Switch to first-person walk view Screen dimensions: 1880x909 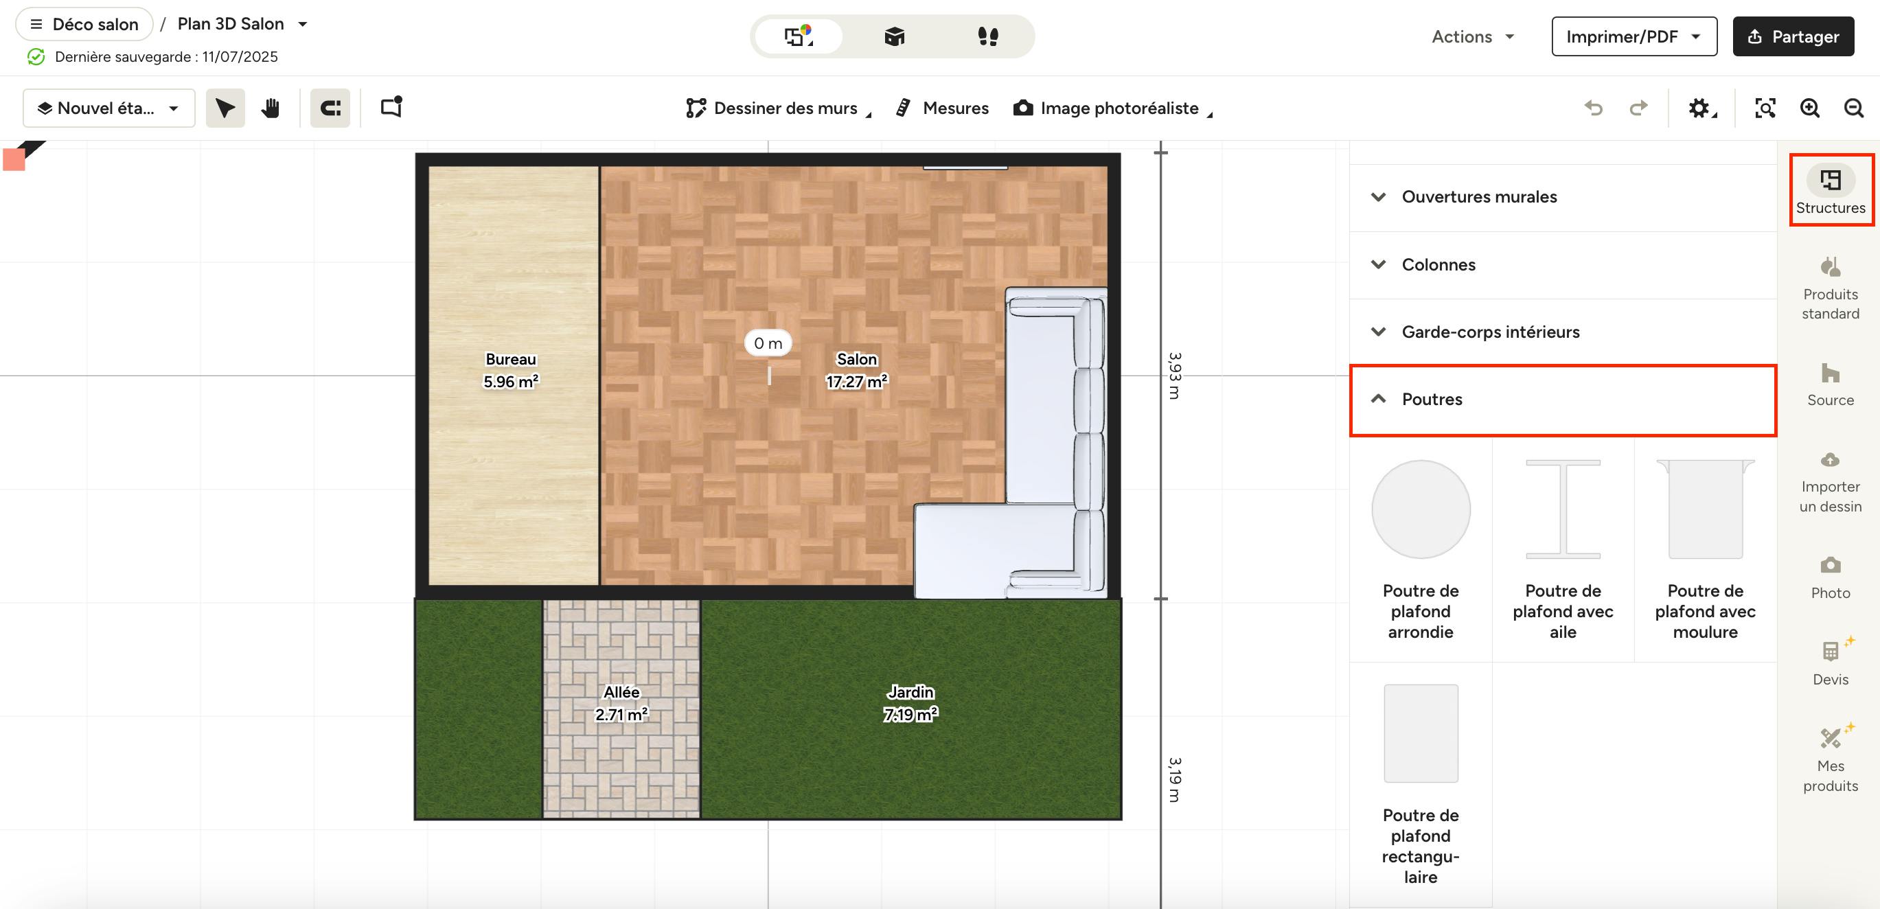pyautogui.click(x=987, y=36)
